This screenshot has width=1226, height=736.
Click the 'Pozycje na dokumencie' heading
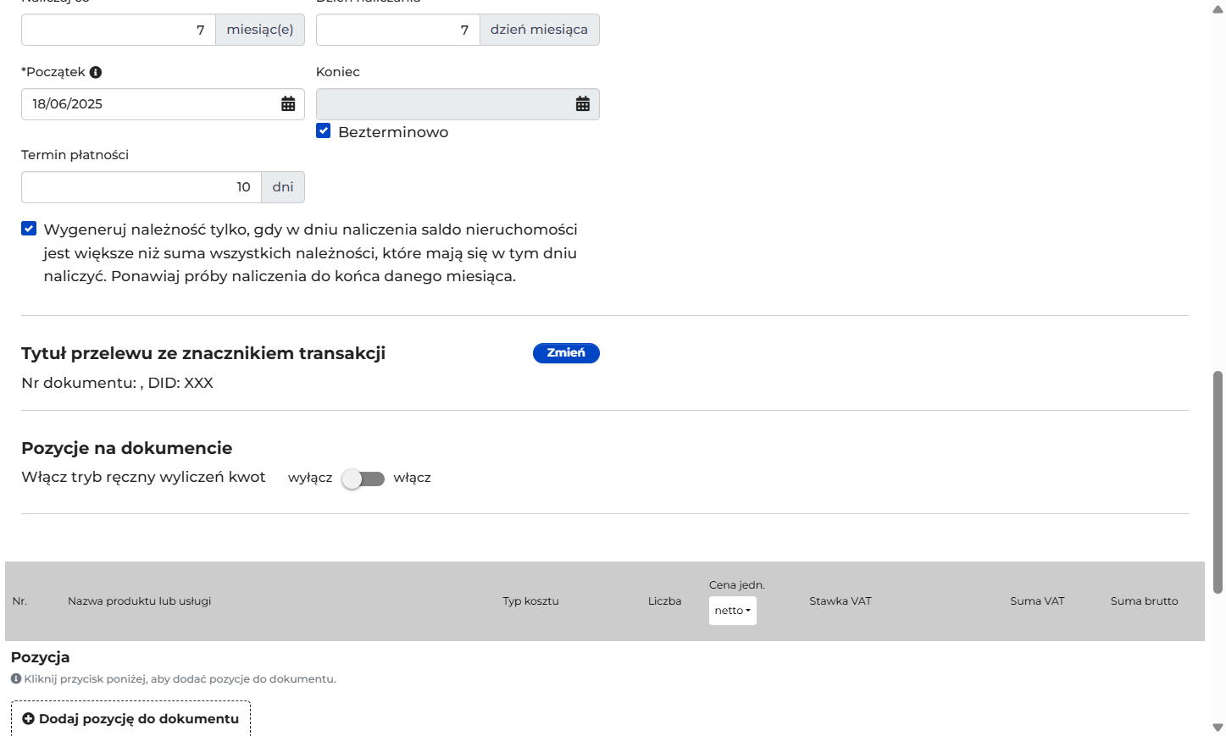click(x=127, y=448)
